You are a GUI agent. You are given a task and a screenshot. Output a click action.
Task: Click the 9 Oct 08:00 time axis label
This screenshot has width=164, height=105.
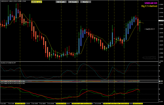pos(43,104)
